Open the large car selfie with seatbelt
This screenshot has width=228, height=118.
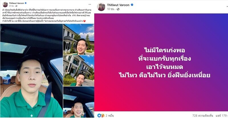(31, 71)
